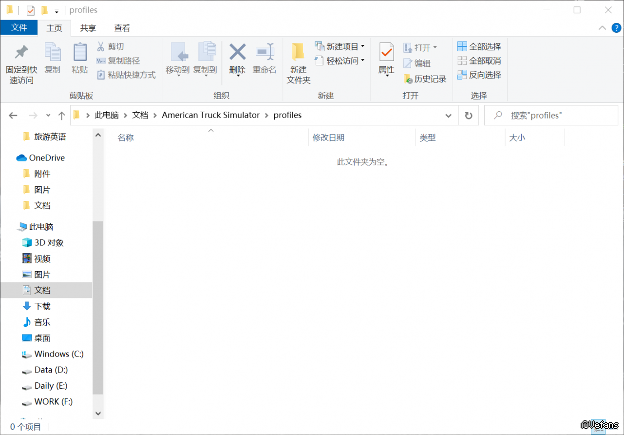Go up one folder level arrow
The image size is (624, 435).
point(61,116)
